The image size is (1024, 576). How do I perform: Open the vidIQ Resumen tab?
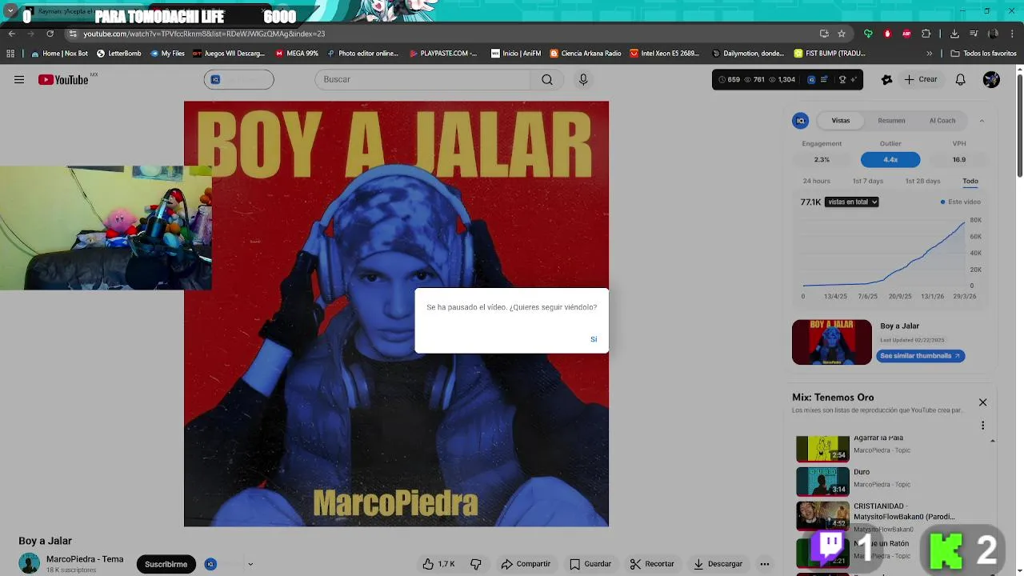pos(891,120)
